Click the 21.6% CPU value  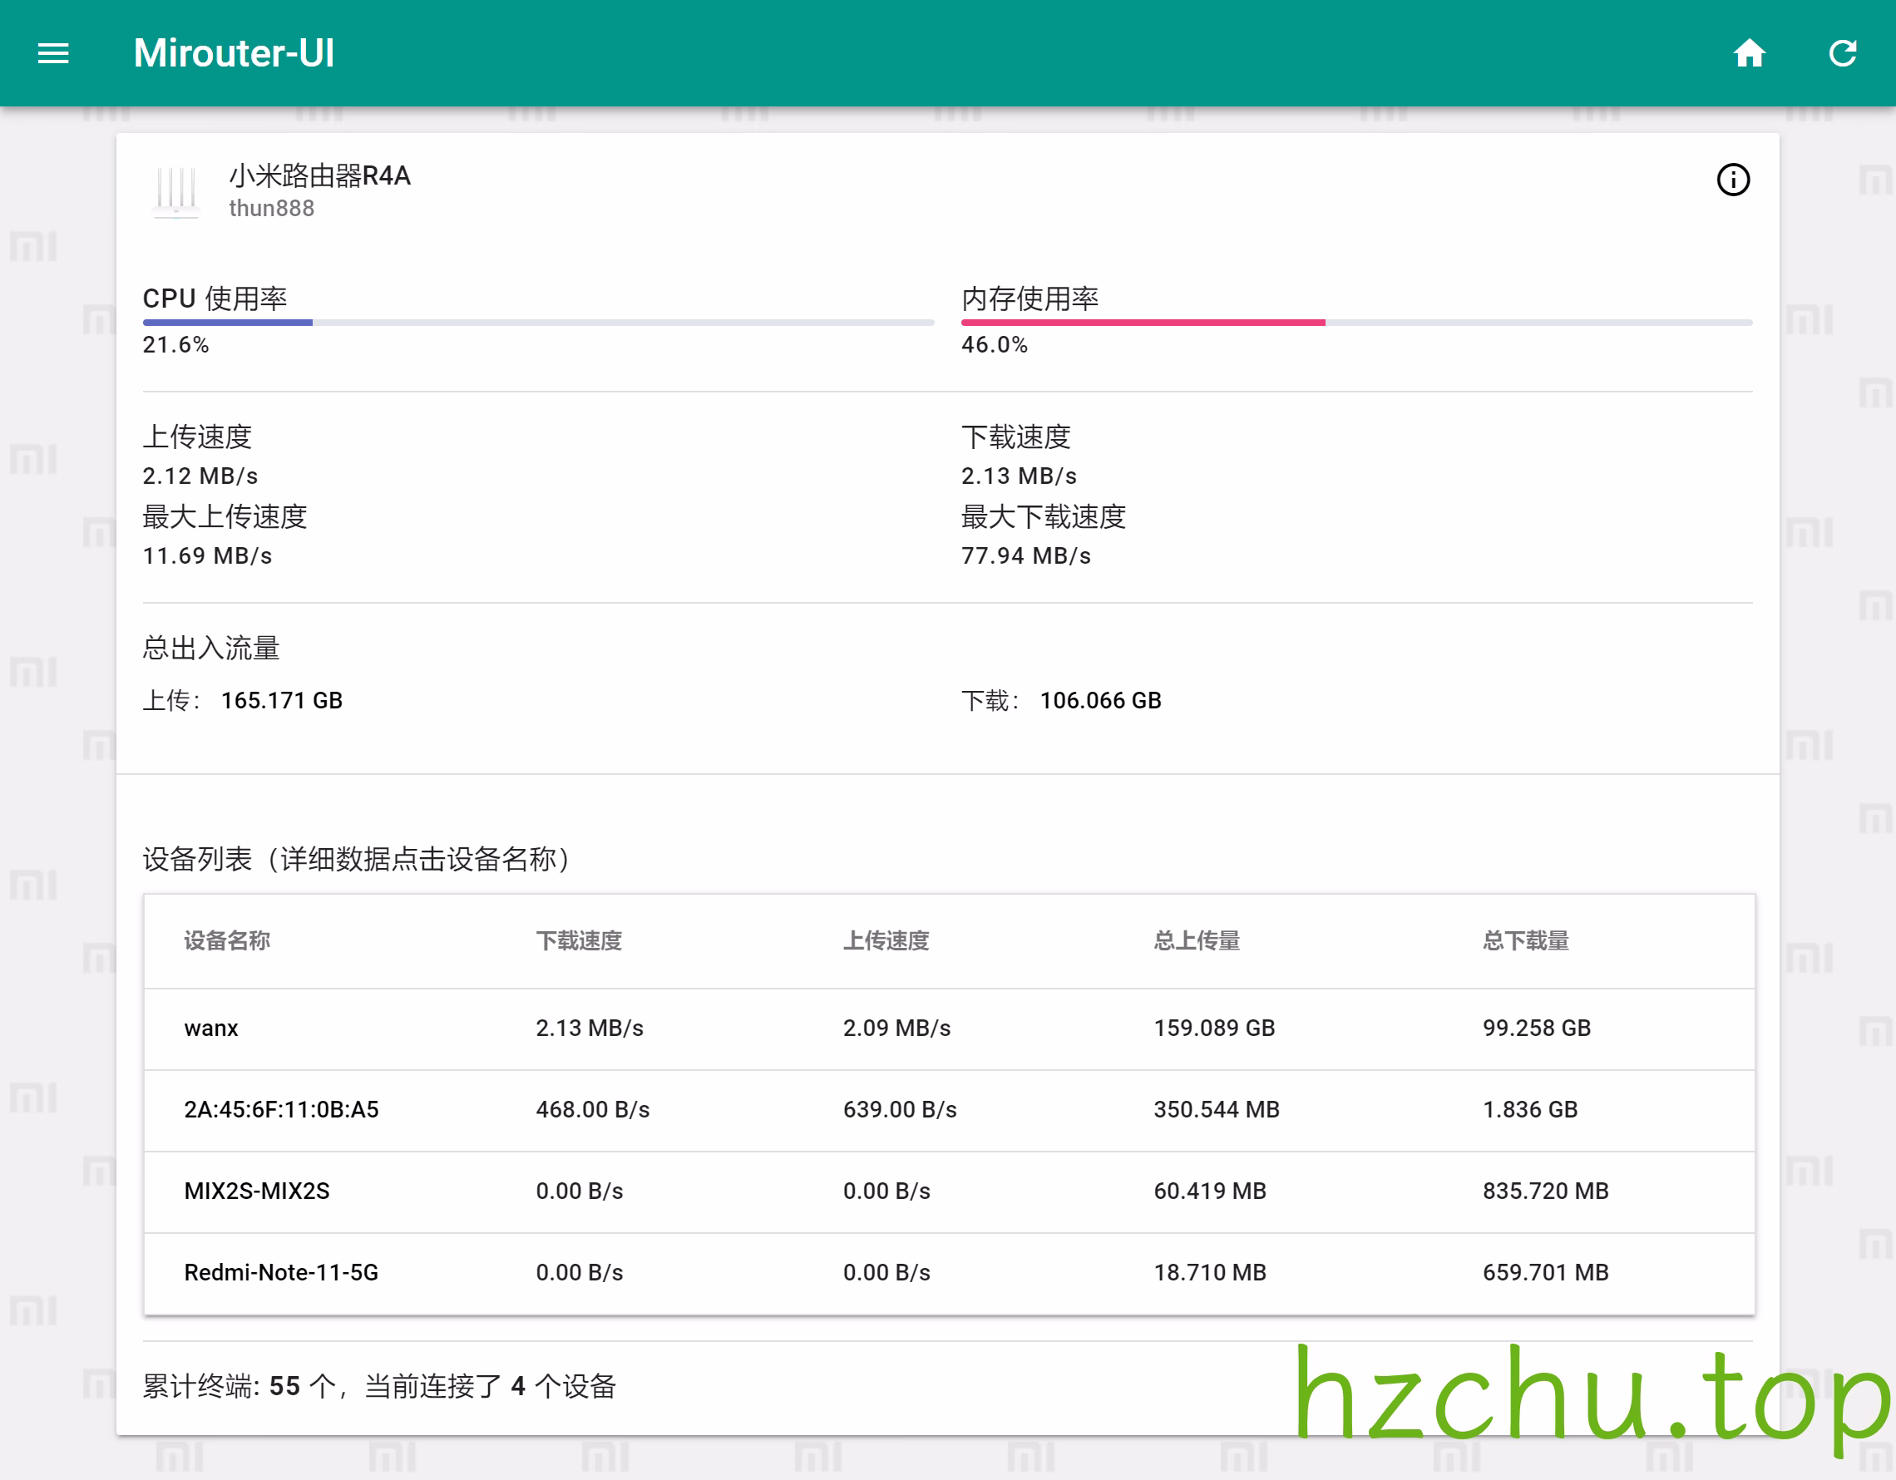(x=175, y=346)
